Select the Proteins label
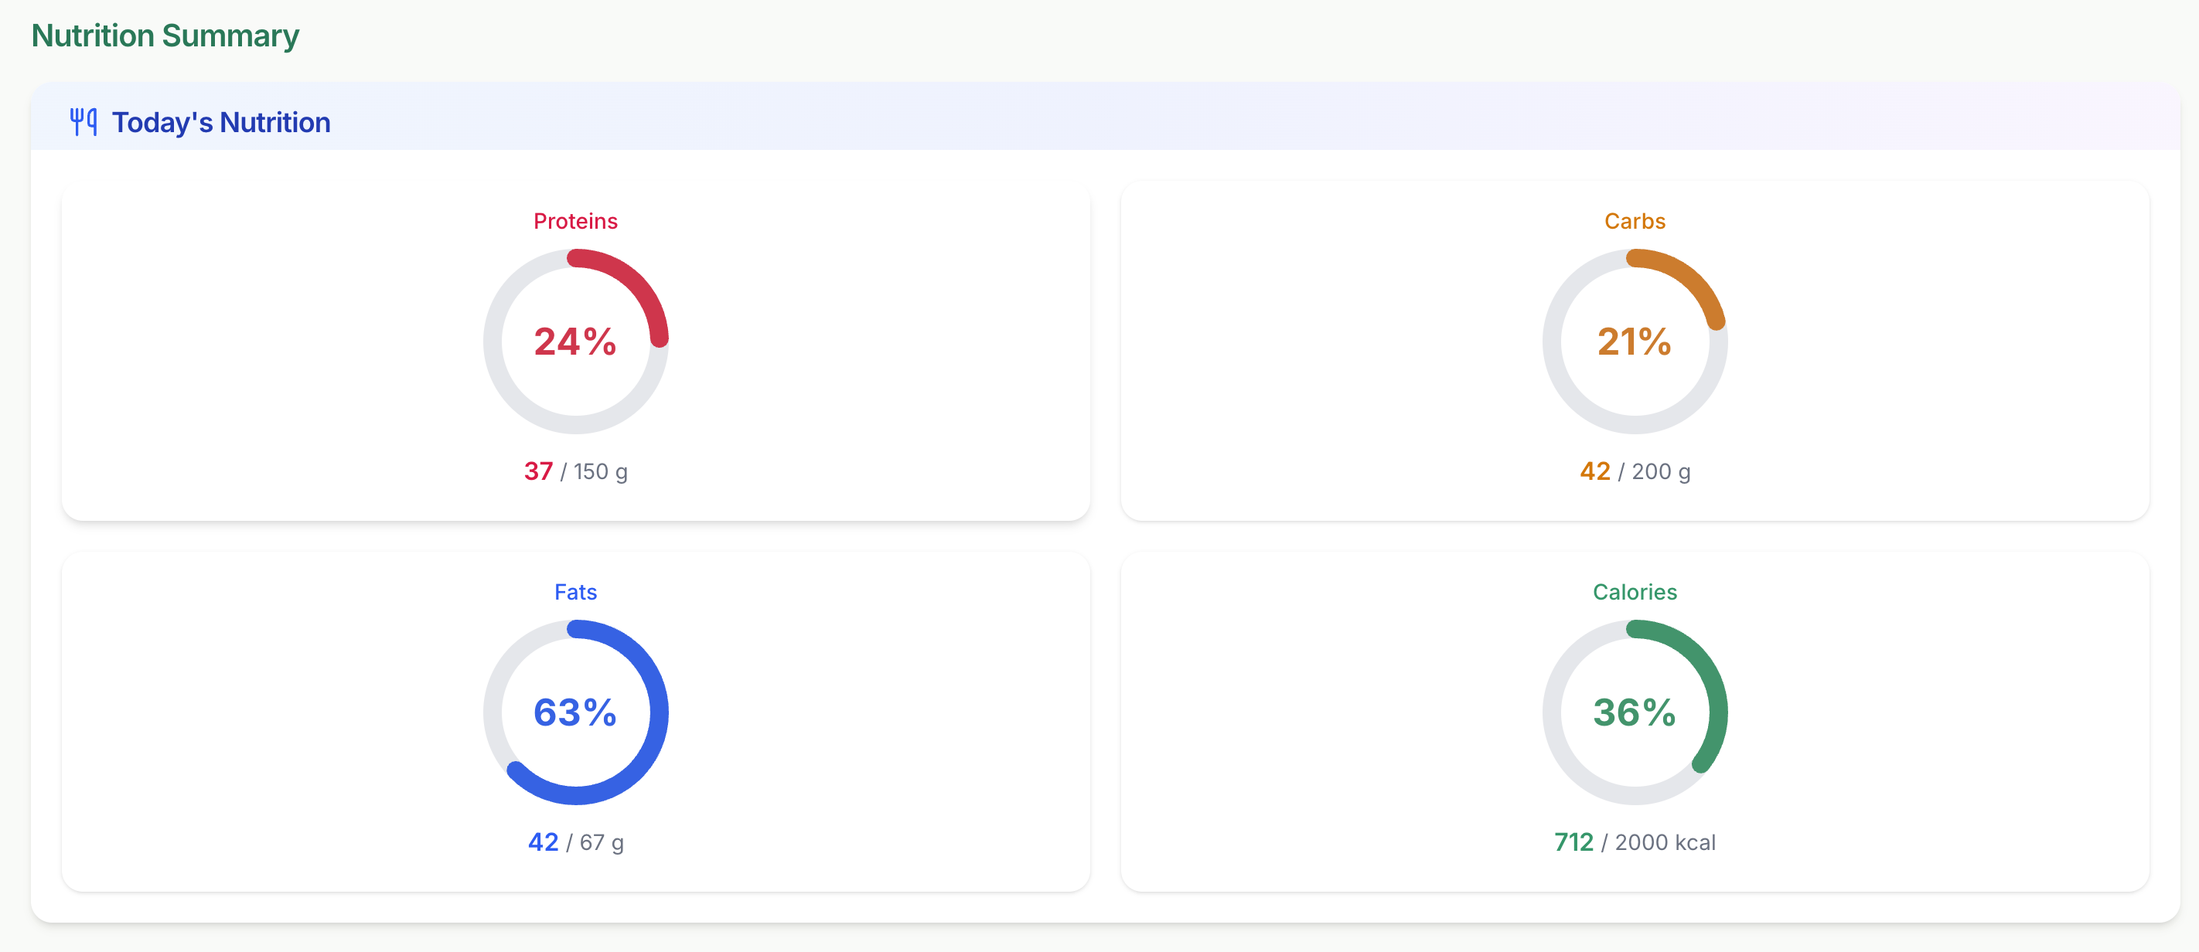2199x952 pixels. [575, 221]
